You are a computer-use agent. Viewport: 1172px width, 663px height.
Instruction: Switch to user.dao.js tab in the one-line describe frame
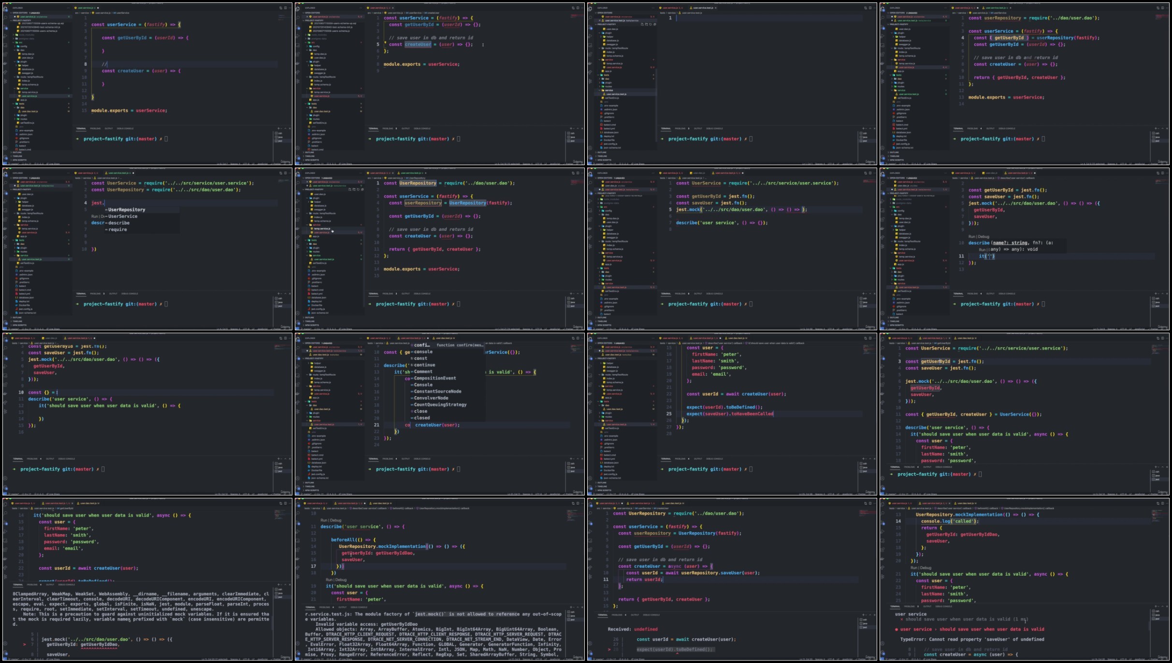[x=697, y=173]
